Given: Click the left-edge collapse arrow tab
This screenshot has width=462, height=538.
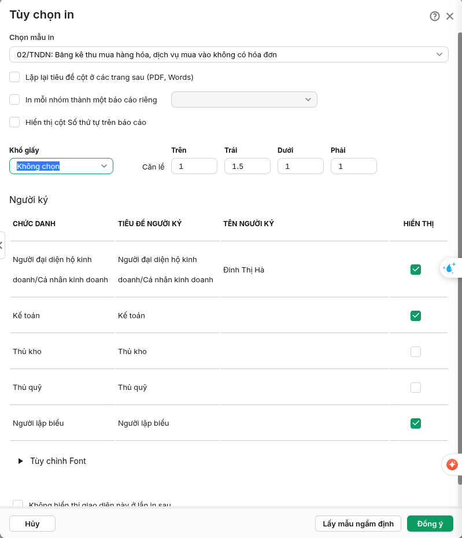Looking at the screenshot, I should 2,245.
